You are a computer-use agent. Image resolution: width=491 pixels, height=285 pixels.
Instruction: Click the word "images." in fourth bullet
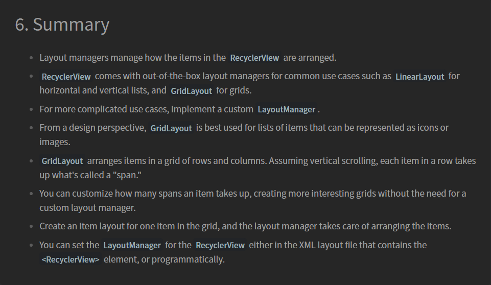55,142
